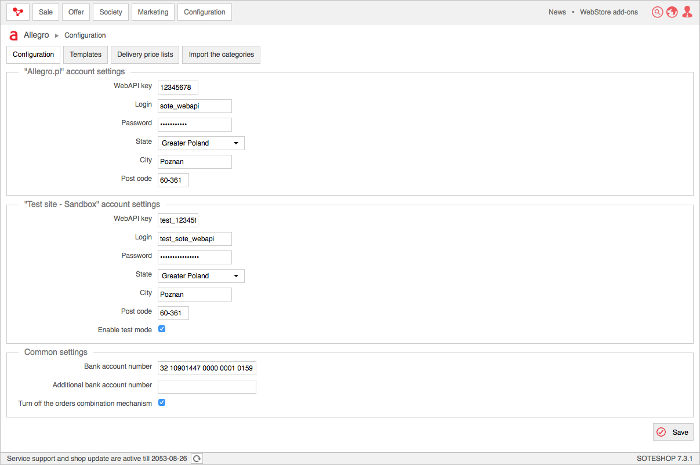This screenshot has height=465, width=700.
Task: Click 'Common settings' section heading
Action: tap(56, 353)
